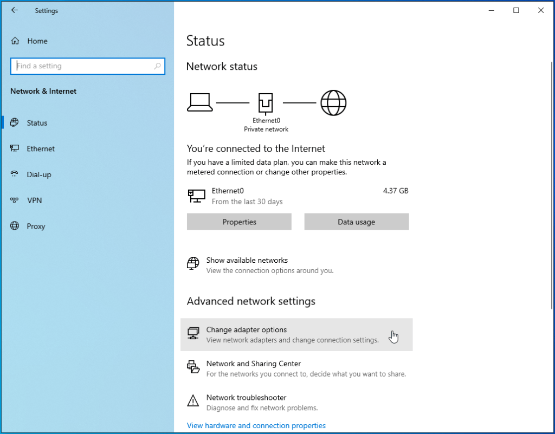Open the Ethernet section from sidebar
This screenshot has width=555, height=434.
[40, 148]
